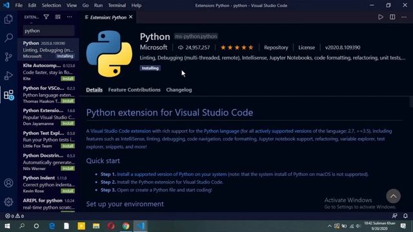Open the Run and Debug view
Screen dimensions: 413x232
point(8,76)
